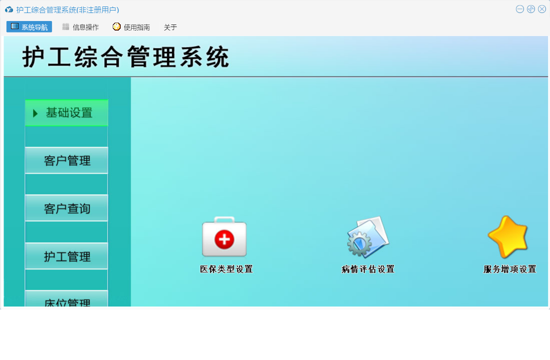The image size is (550, 360).
Task: Open the 使用指南 menu
Action: click(131, 27)
